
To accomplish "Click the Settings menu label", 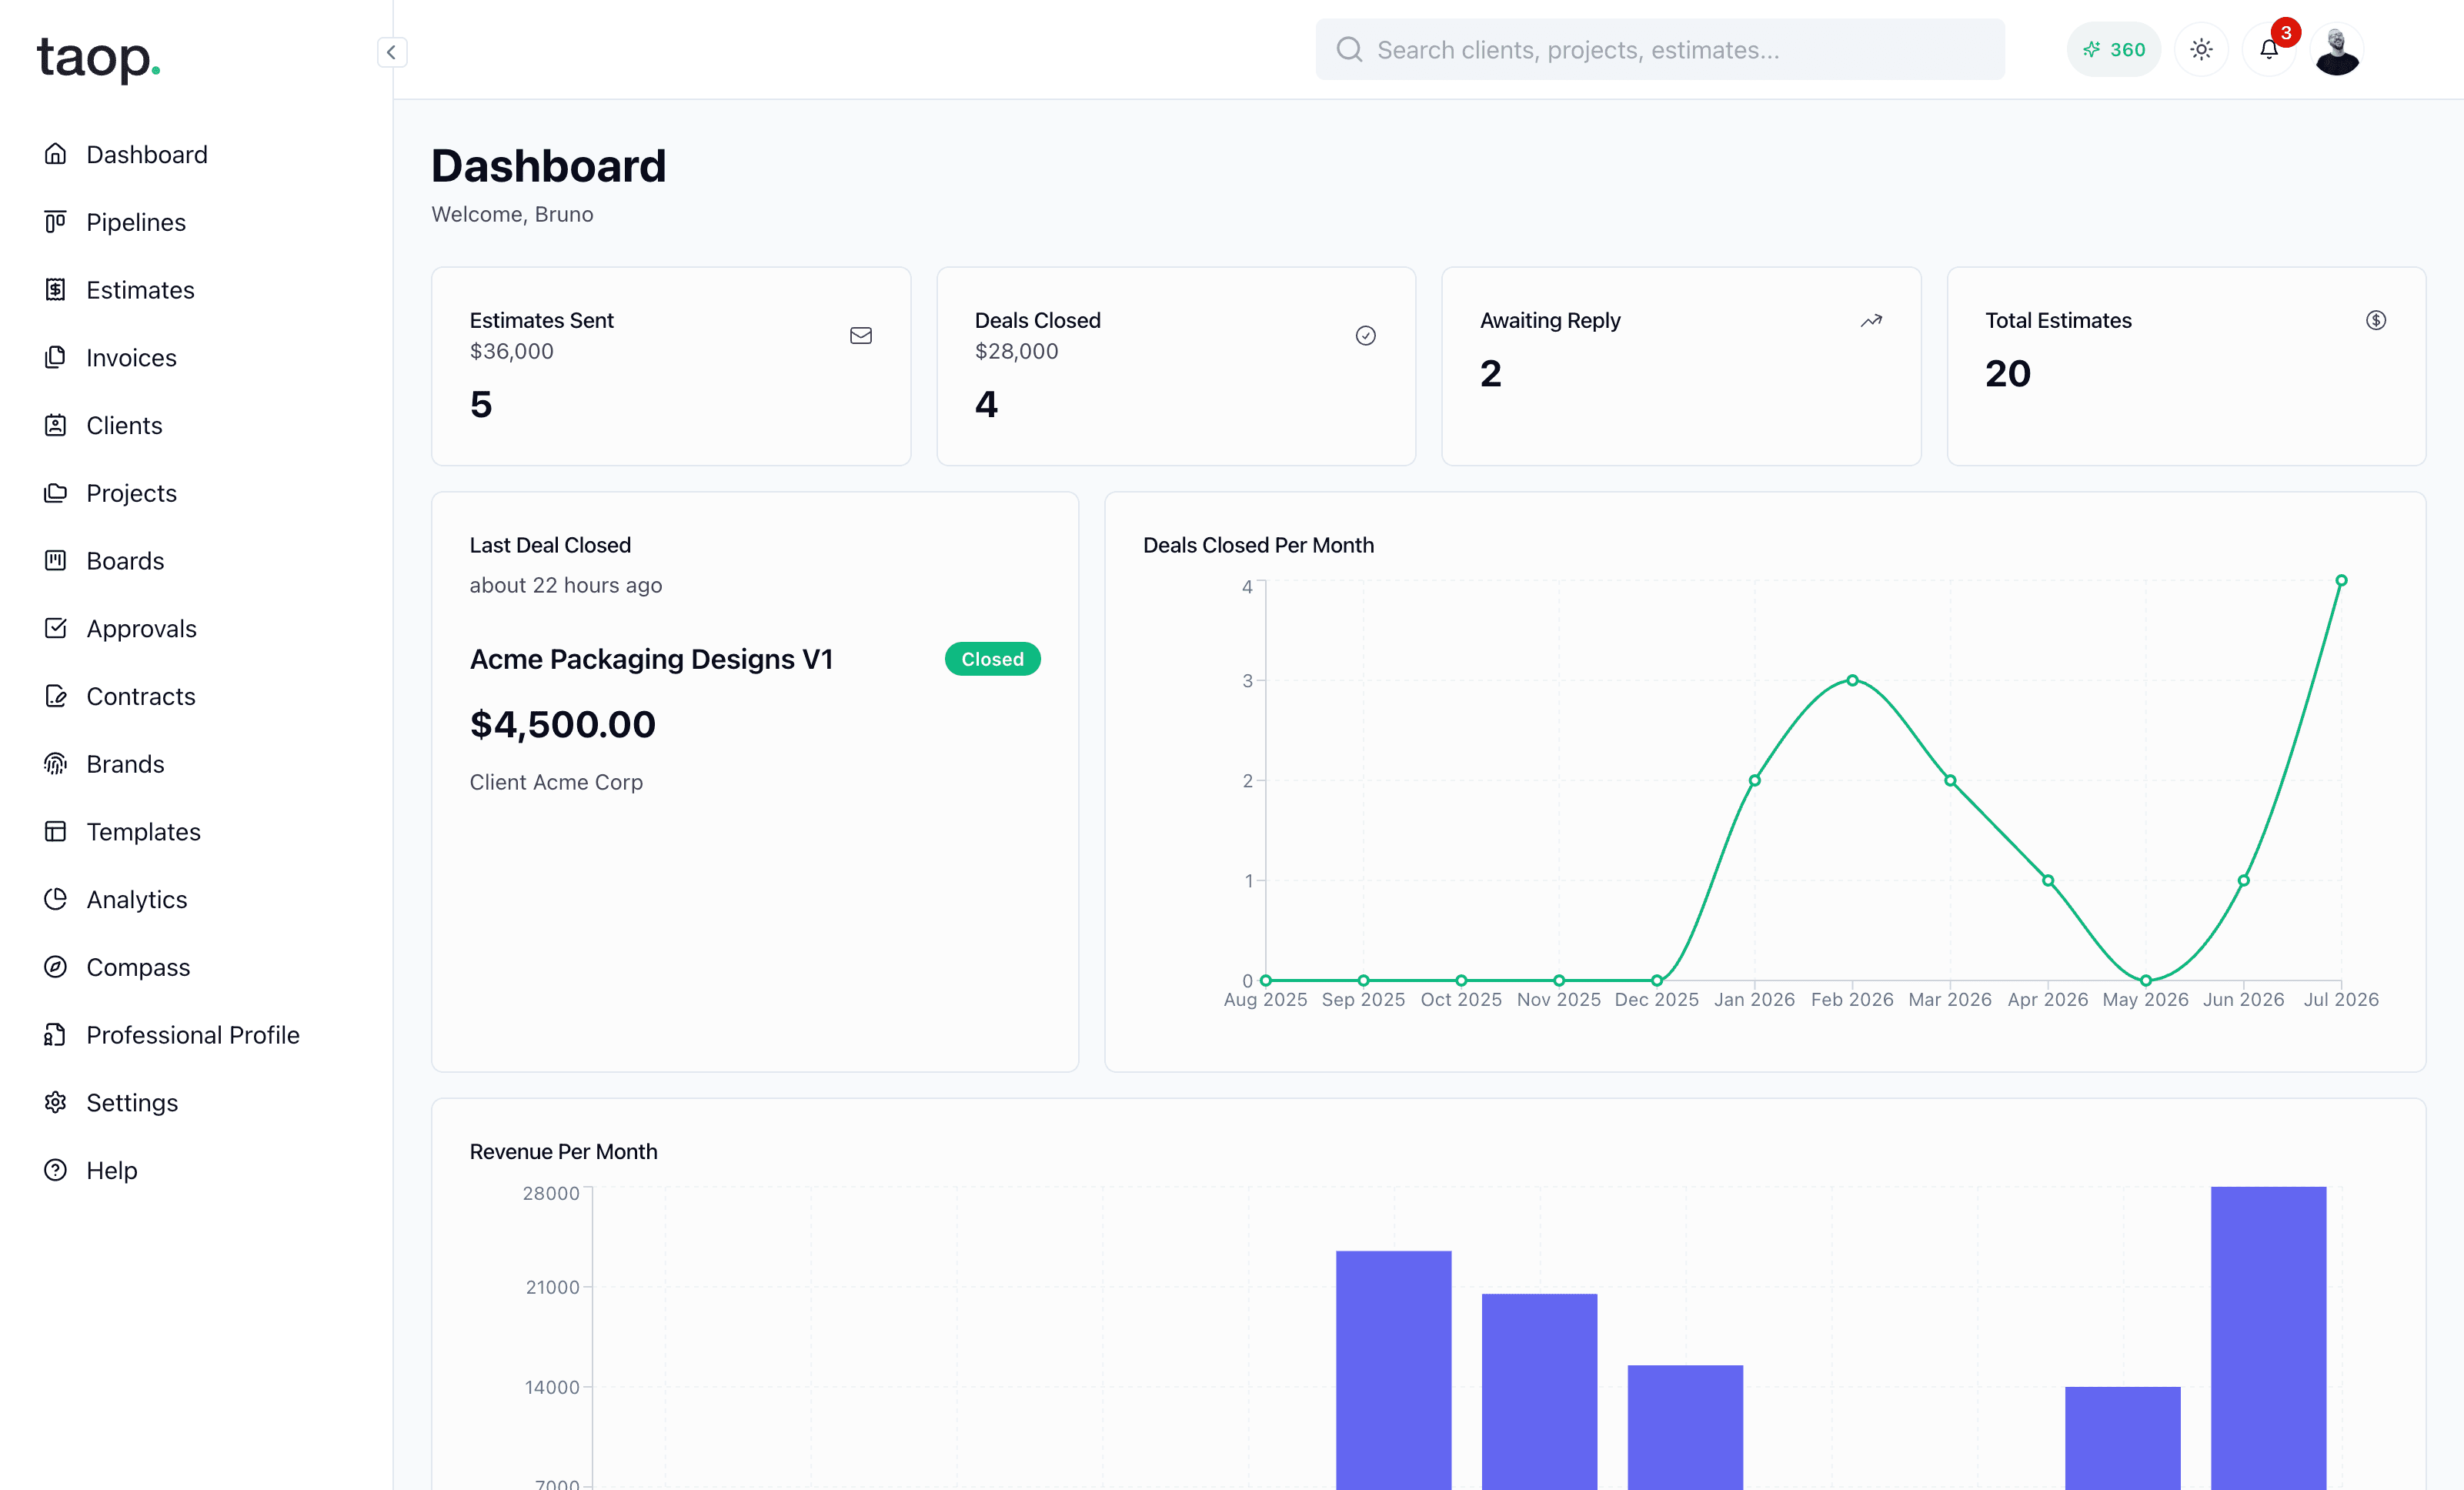I will (132, 1102).
